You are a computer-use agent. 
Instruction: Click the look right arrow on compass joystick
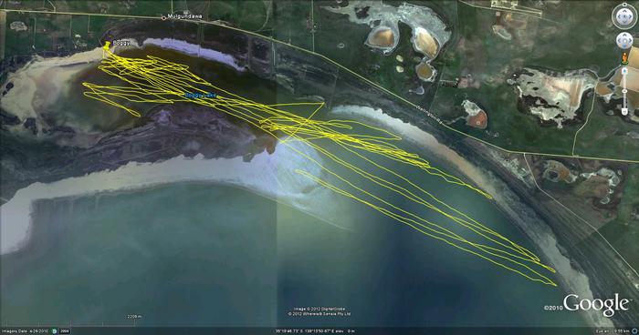tap(630, 16)
